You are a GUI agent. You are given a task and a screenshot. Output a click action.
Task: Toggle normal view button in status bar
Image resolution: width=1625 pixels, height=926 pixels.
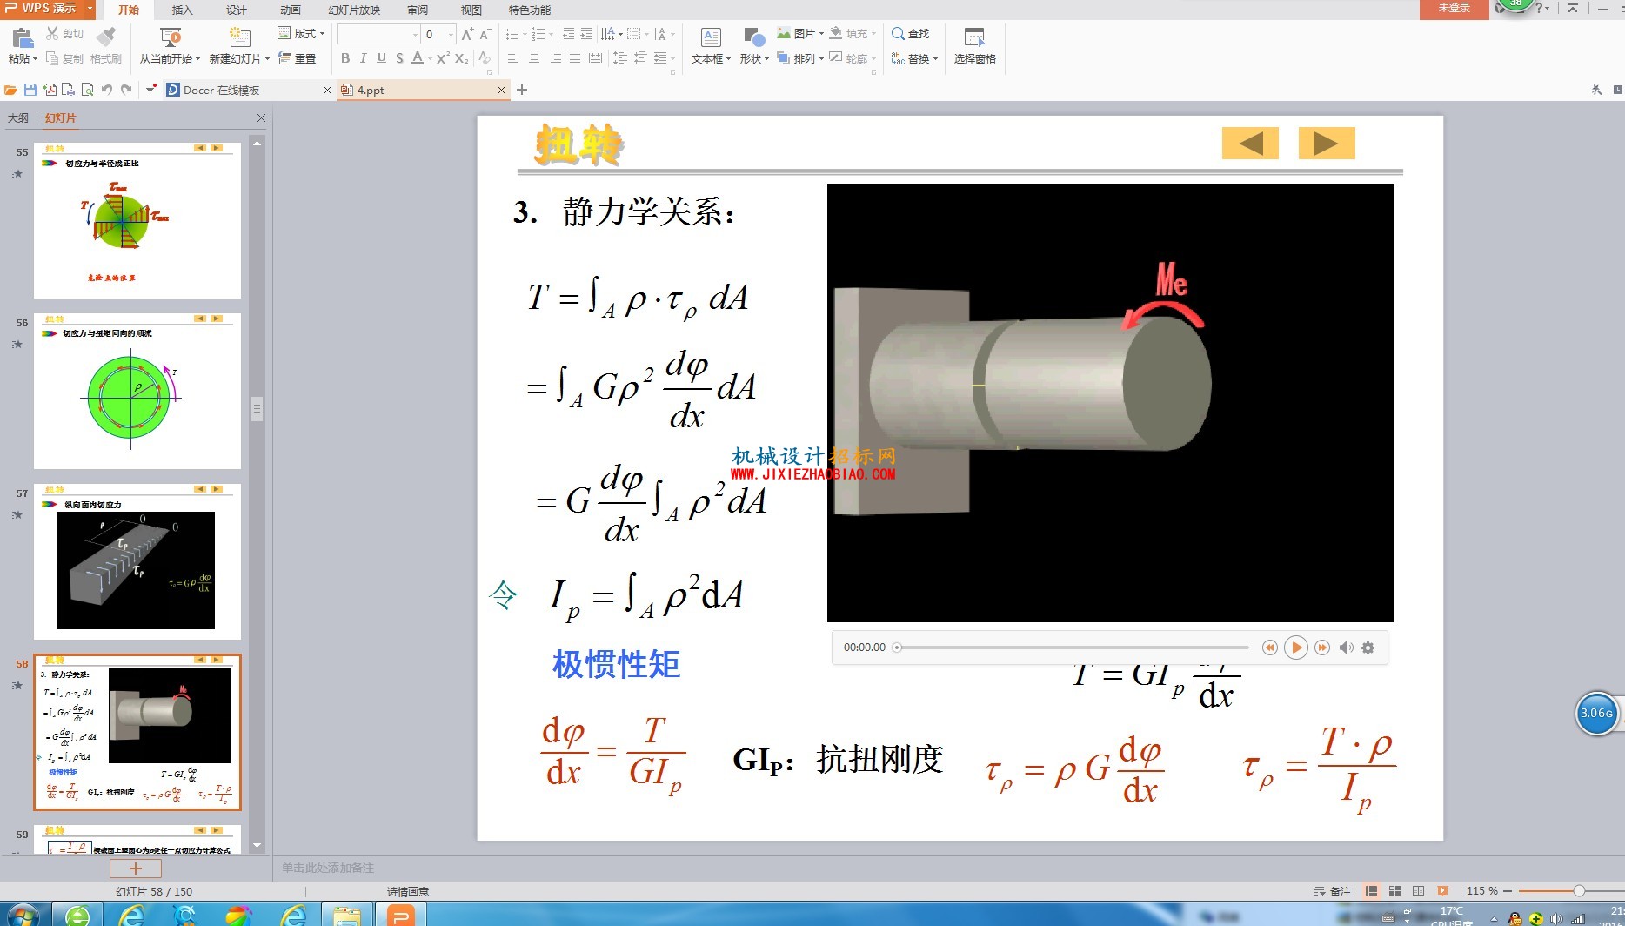(x=1372, y=891)
